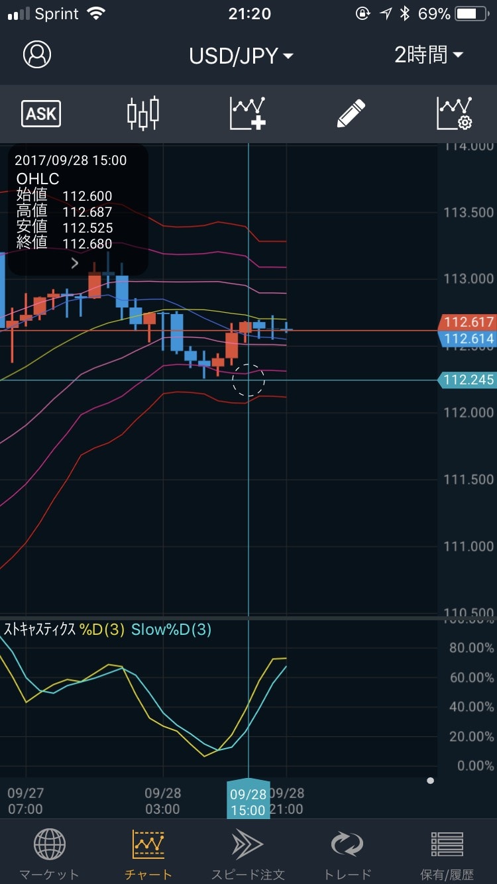Tap the 2017/09/28 15:00 date in OHLC box
497x884 pixels.
click(x=70, y=160)
